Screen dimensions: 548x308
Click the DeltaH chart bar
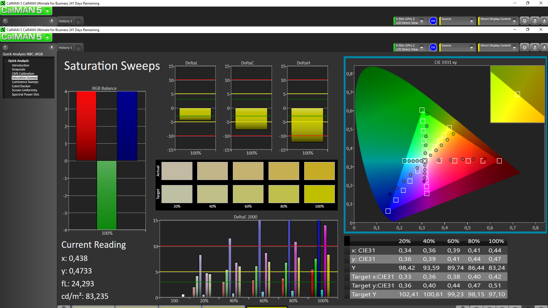click(x=307, y=125)
